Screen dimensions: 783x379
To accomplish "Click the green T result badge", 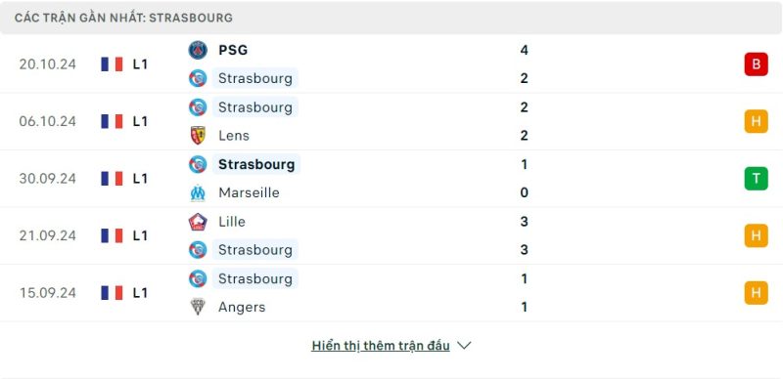I will coord(756,178).
